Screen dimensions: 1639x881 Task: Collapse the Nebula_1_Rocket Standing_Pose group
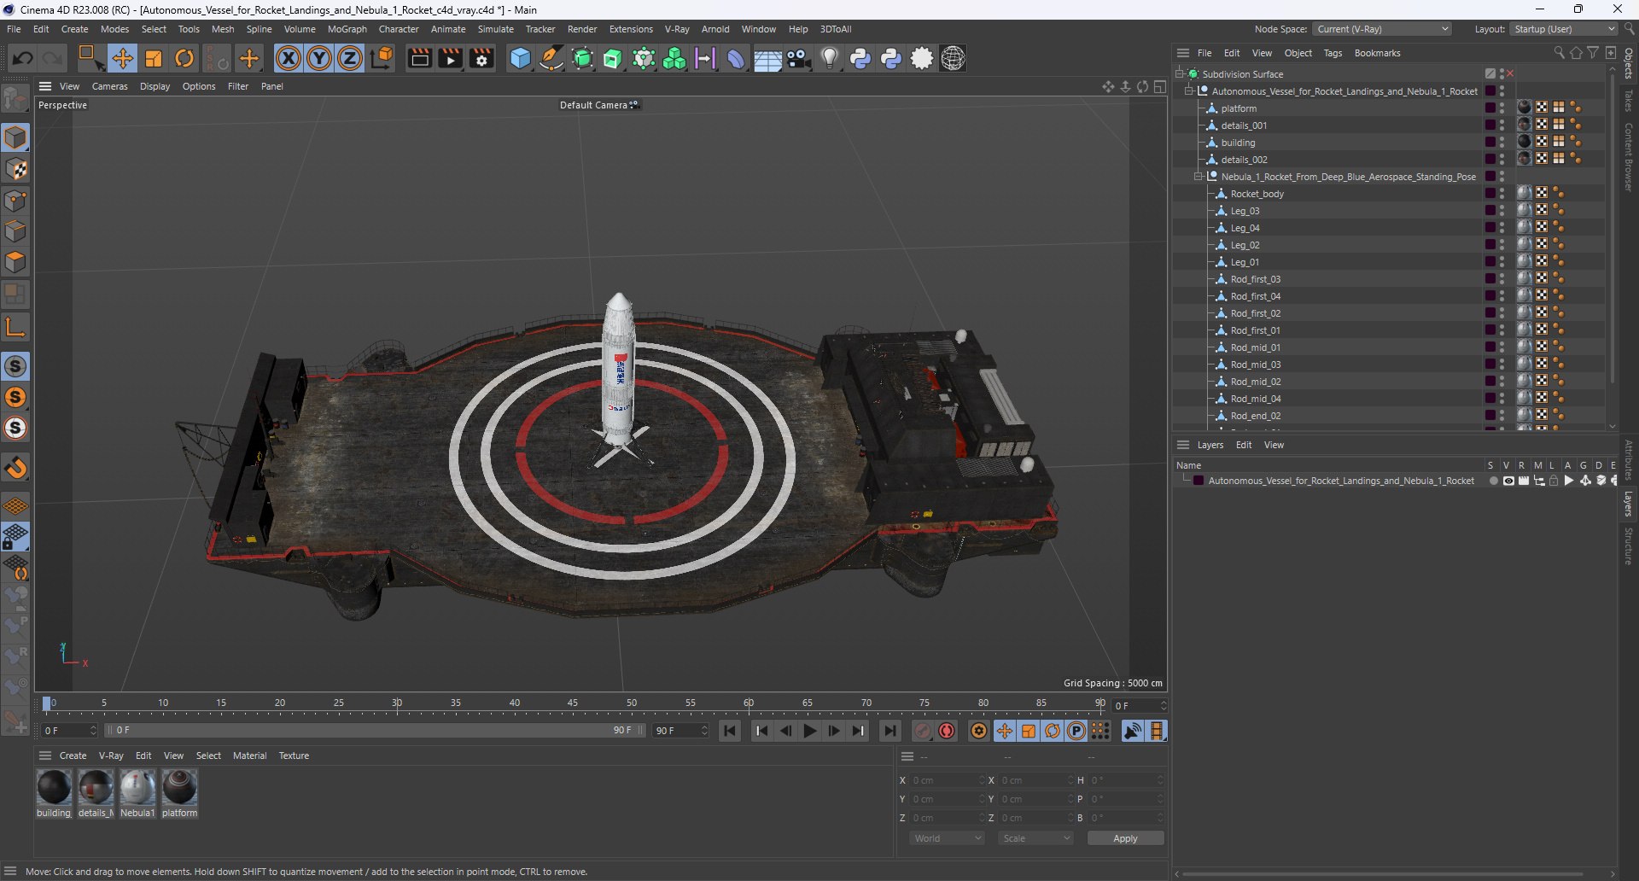(1199, 177)
